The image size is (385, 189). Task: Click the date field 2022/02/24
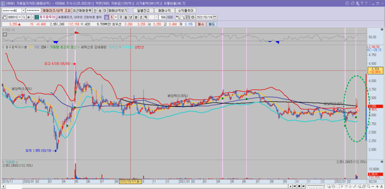pyautogui.click(x=204, y=17)
